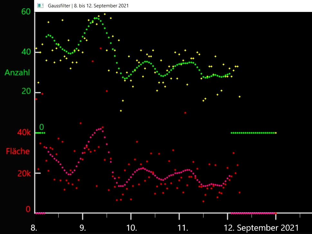Click the green '60' axis value

[x=26, y=12]
